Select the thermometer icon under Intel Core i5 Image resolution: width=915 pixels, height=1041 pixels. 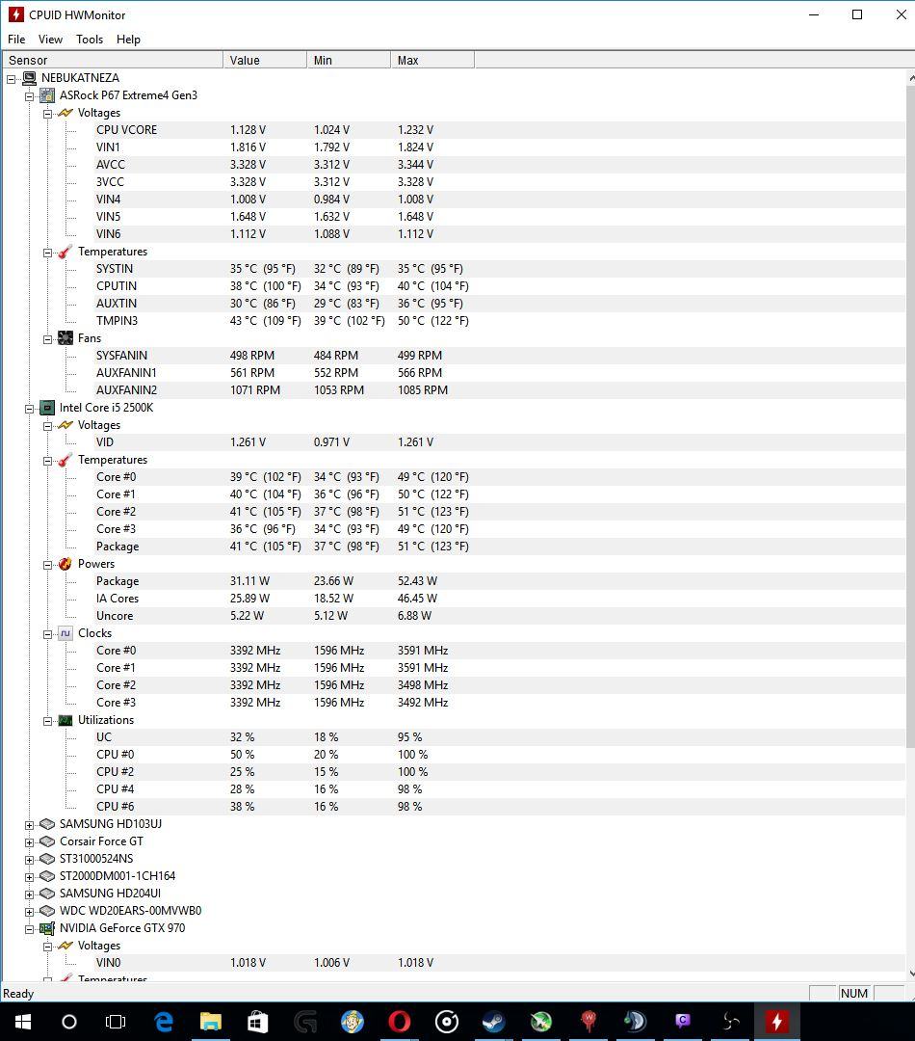(x=65, y=460)
